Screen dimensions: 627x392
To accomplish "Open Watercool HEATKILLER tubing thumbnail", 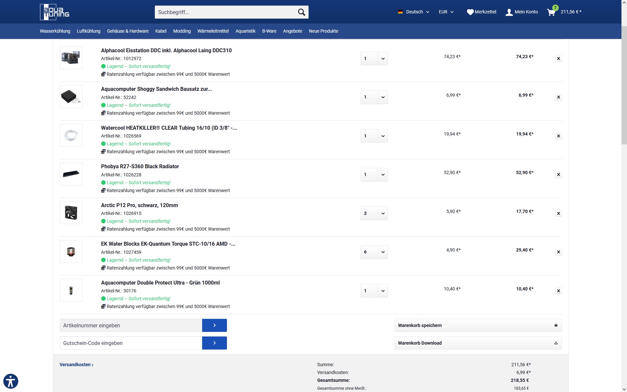I will click(x=71, y=135).
